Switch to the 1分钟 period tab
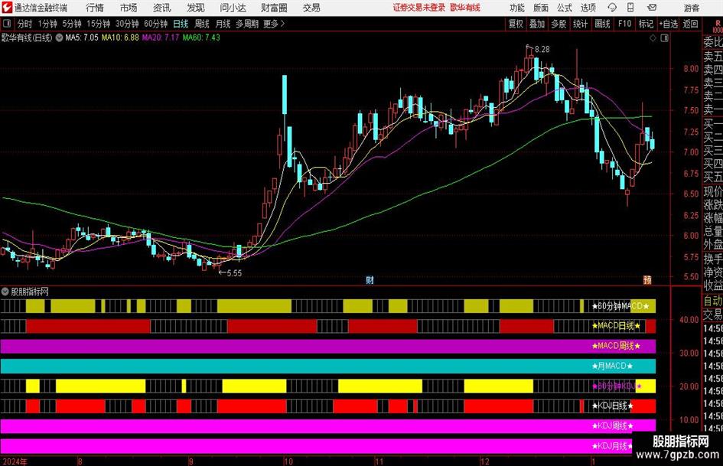Viewport: 723px width, 466px height. [47, 24]
